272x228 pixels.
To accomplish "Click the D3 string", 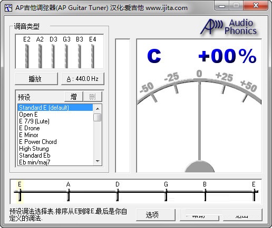I will tap(53, 56).
